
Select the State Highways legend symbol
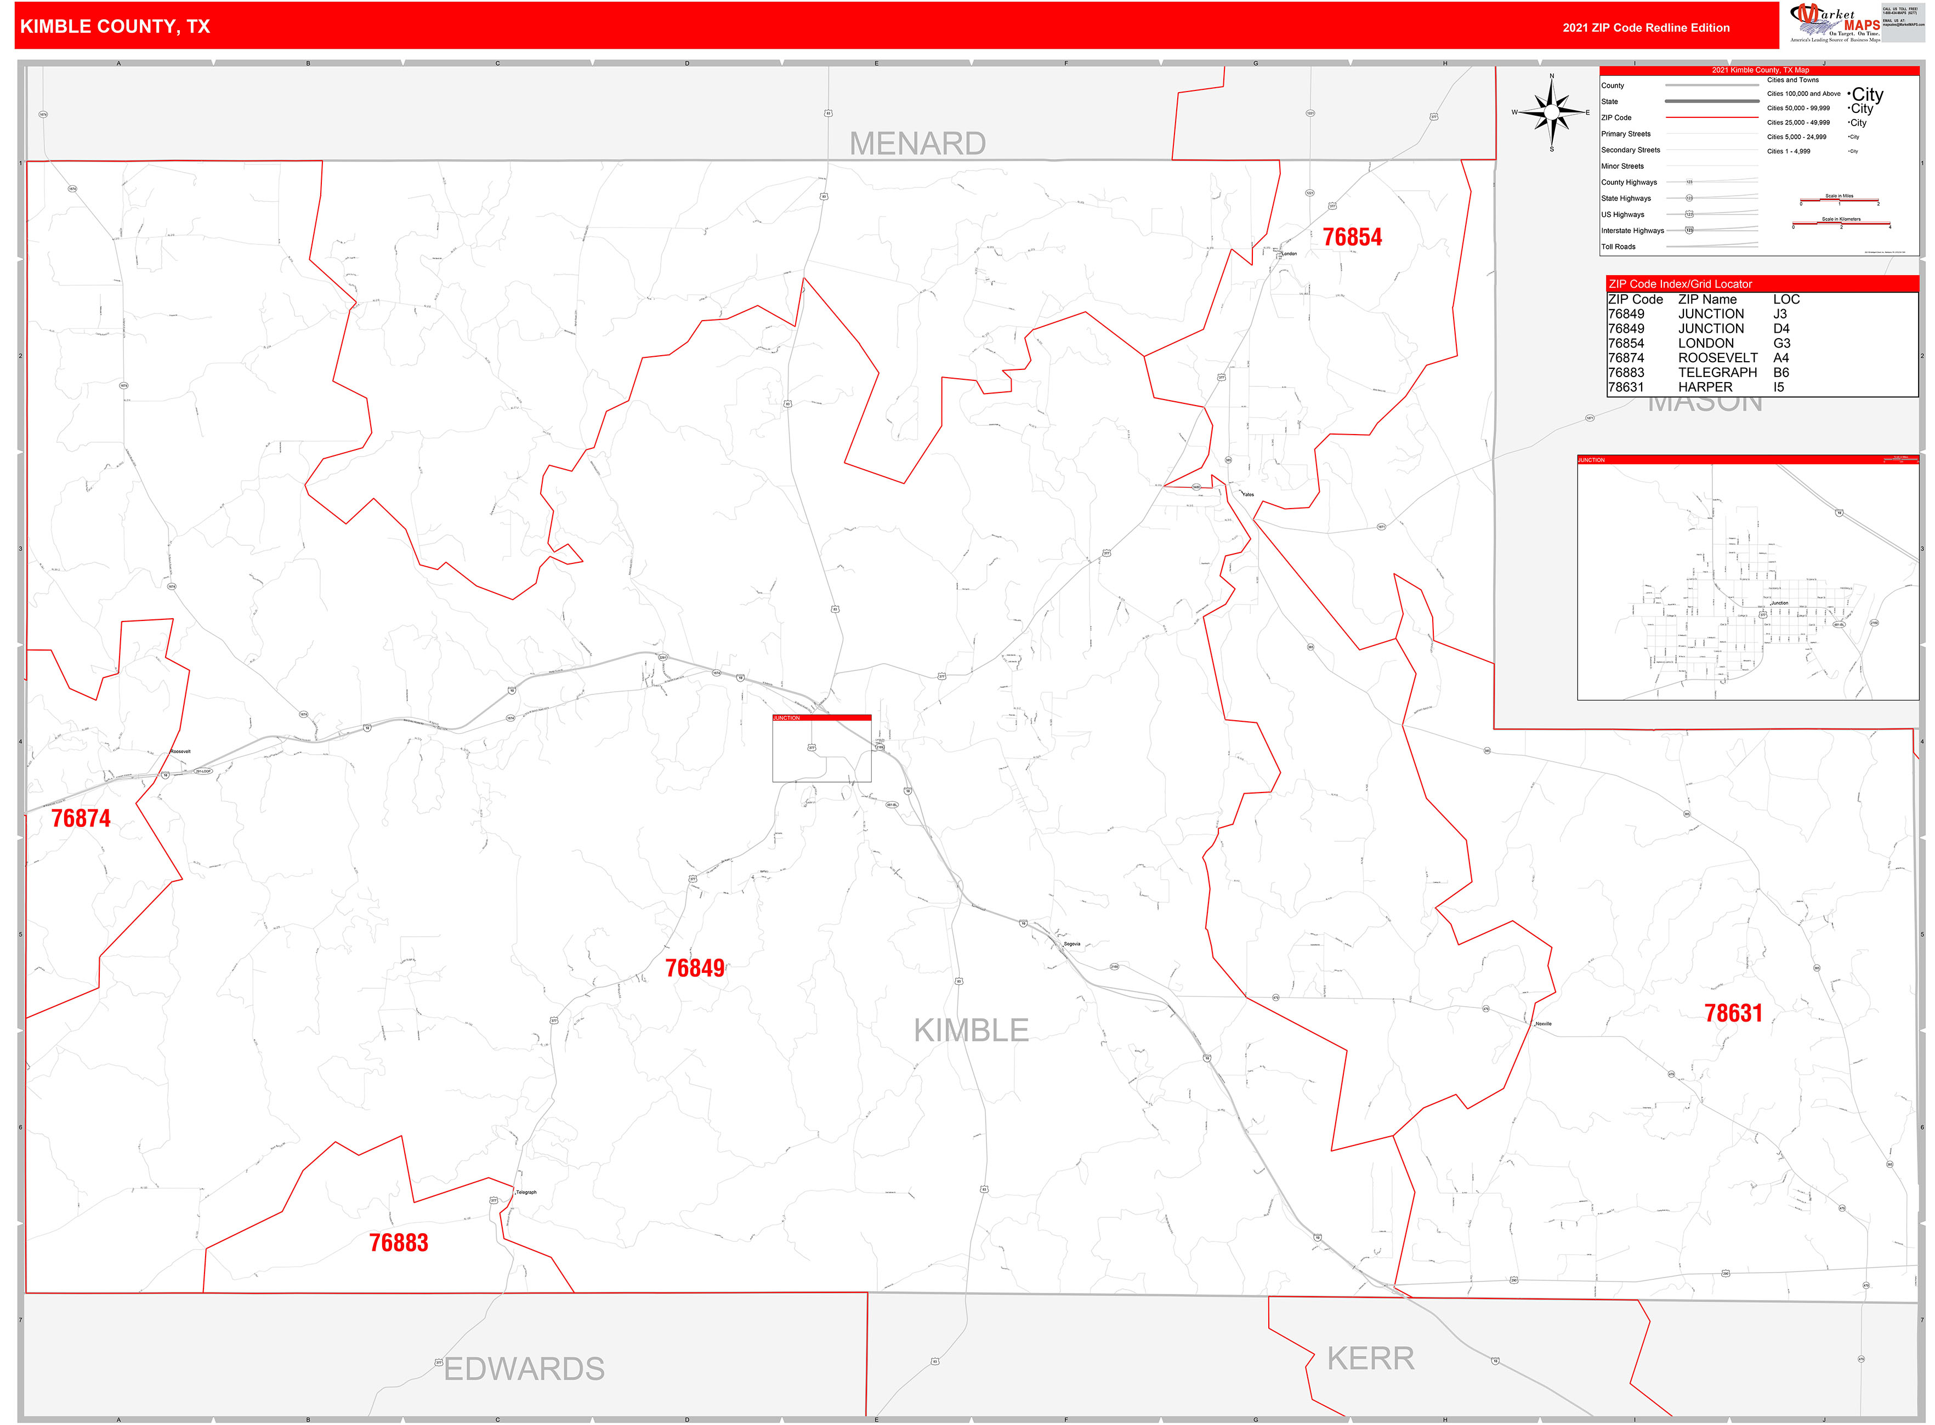1690,198
